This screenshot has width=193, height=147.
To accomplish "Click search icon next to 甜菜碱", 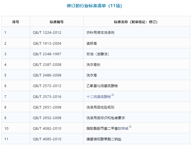I will pos(130,127).
